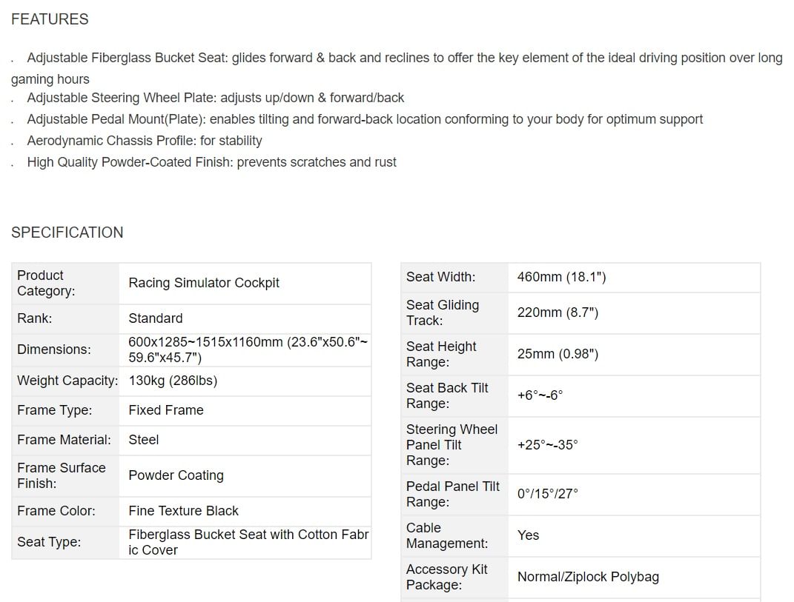Click the SPECIFICATION section heading

67,233
